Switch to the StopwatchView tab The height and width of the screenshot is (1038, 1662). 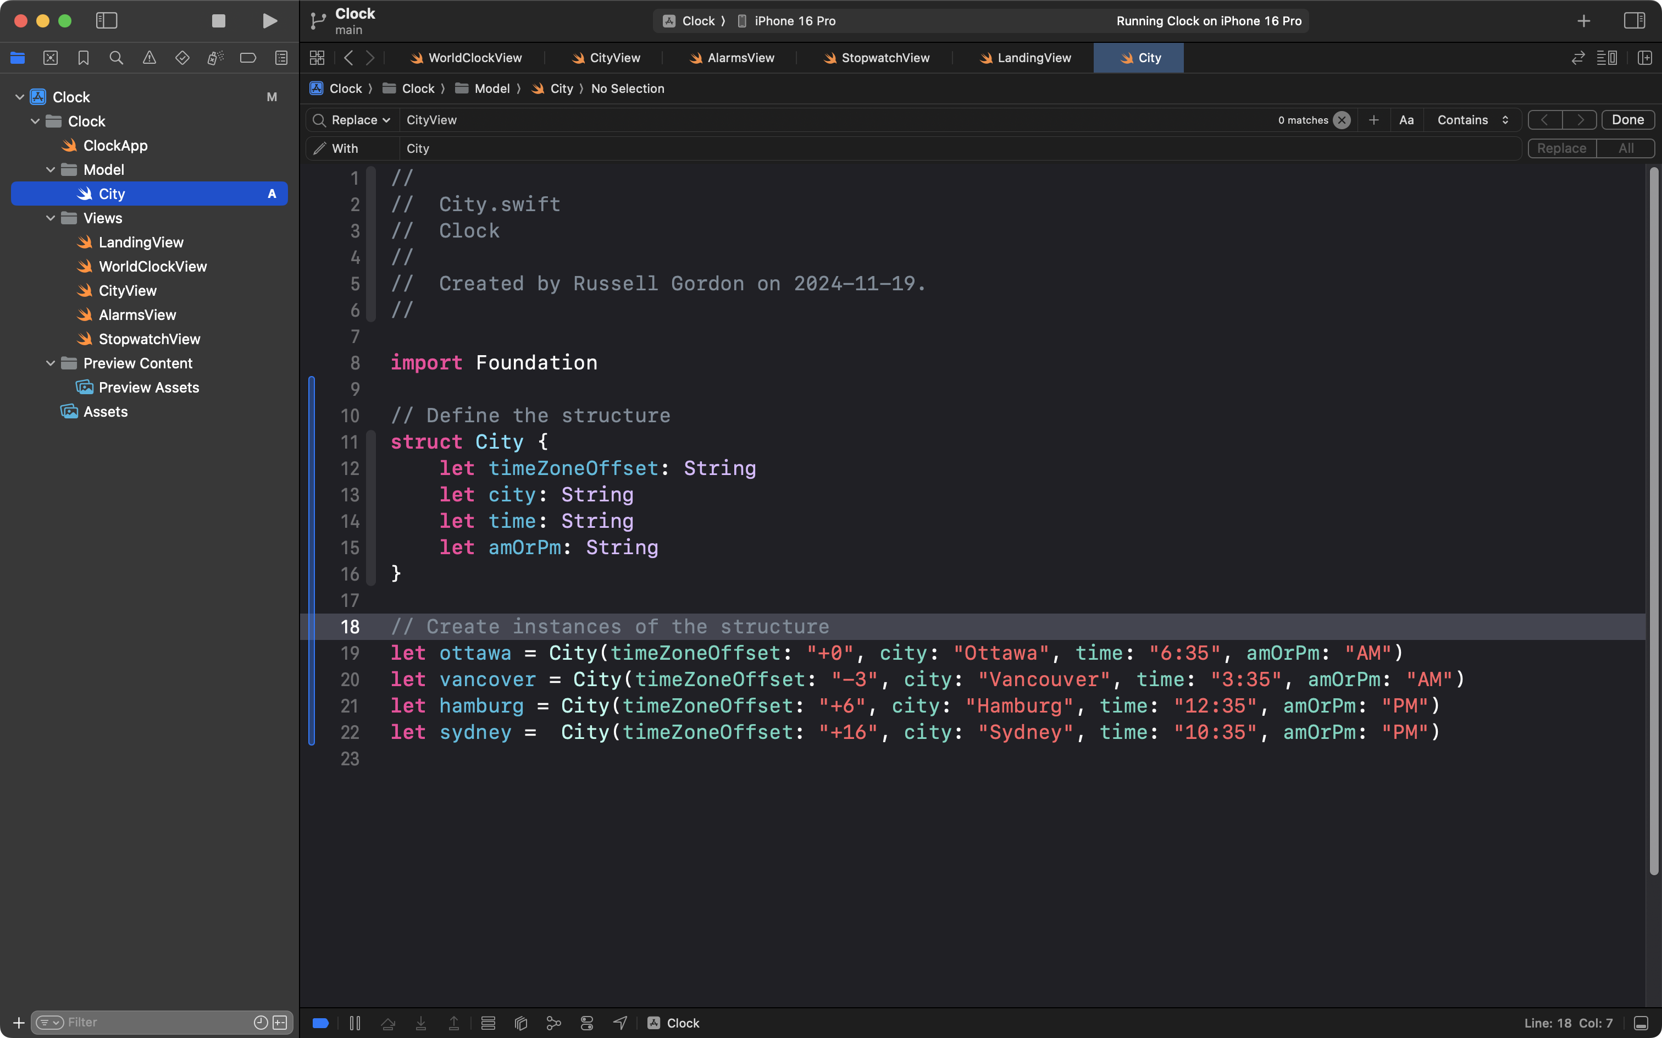876,58
